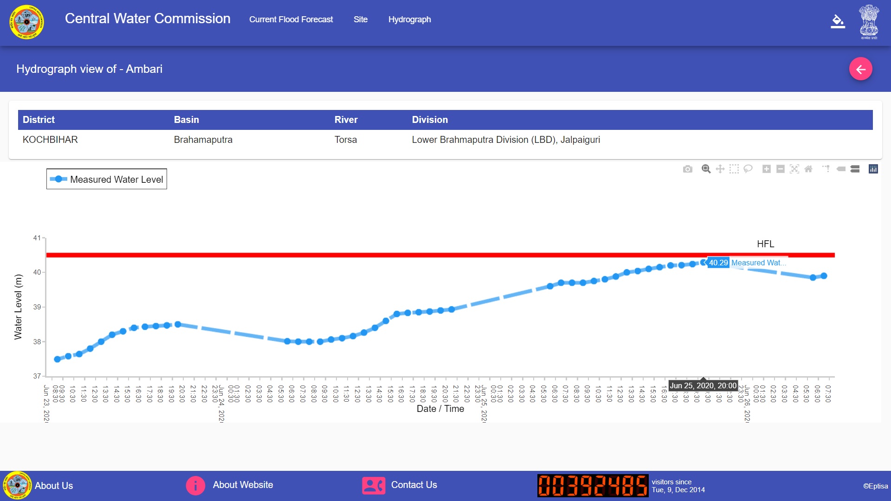Enable compare data on hover

click(855, 169)
